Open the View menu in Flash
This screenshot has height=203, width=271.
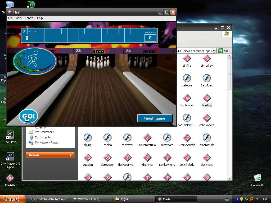coord(19,18)
